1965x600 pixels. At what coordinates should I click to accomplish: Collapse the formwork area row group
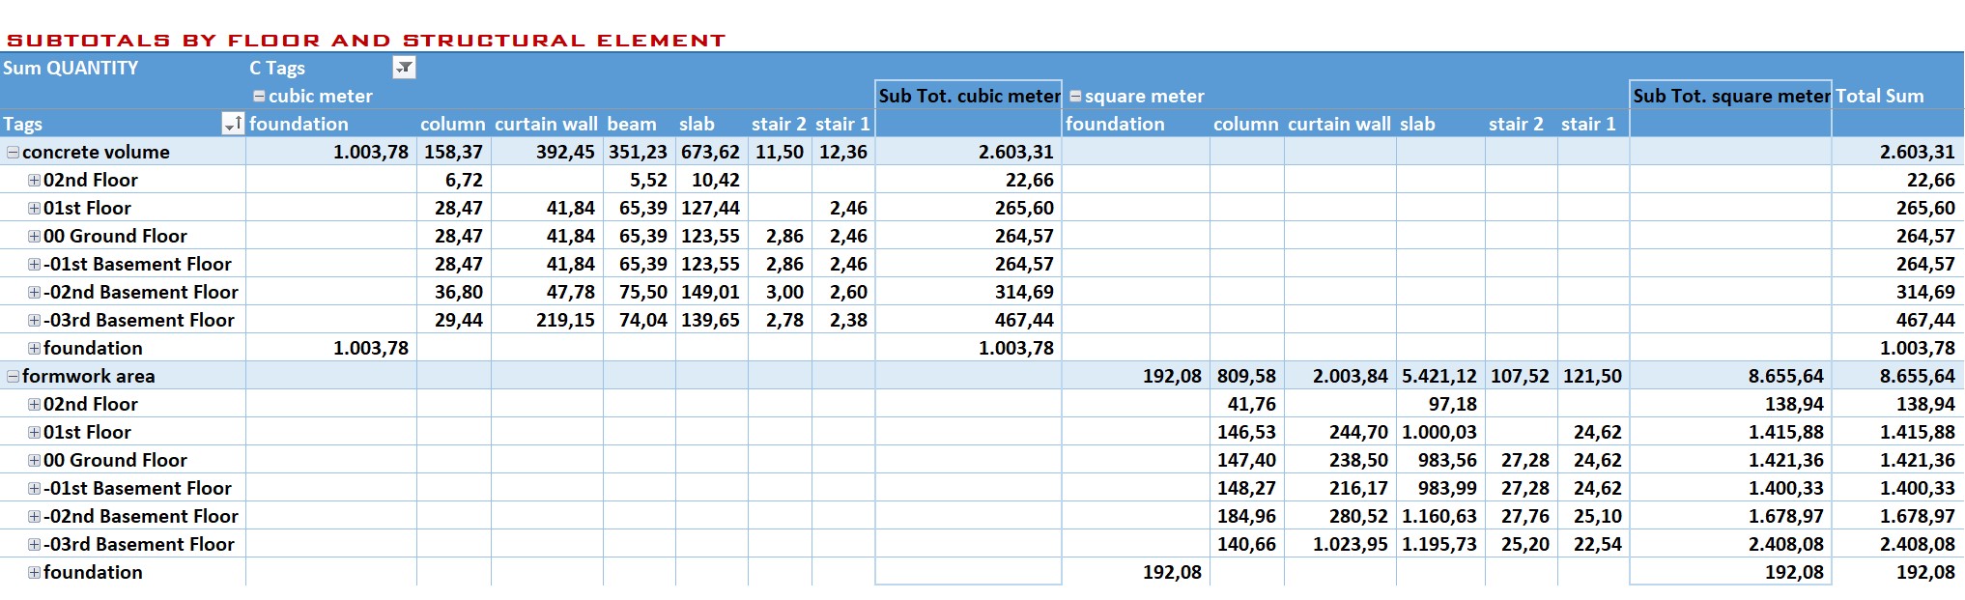pos(13,376)
